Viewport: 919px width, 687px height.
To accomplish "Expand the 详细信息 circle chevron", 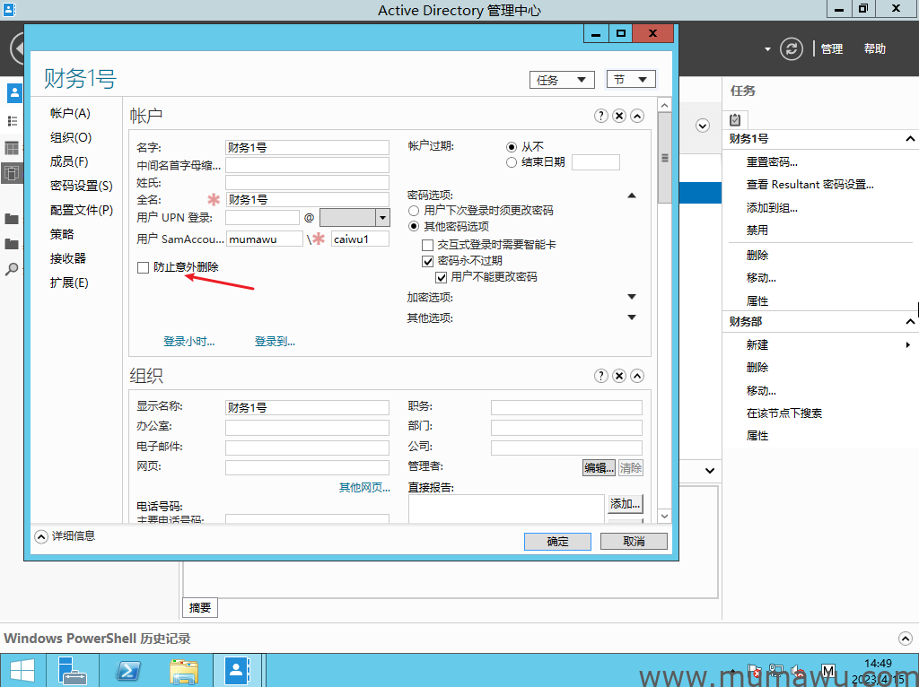I will (41, 536).
